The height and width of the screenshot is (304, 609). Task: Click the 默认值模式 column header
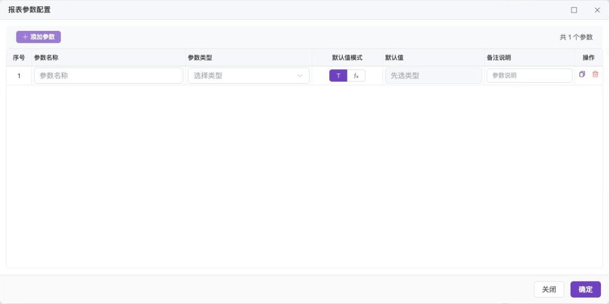point(347,58)
